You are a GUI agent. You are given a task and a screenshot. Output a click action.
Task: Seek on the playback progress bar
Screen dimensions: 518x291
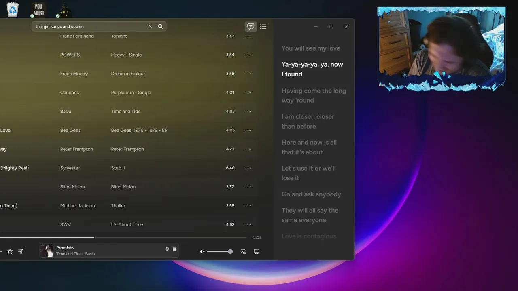pos(123,238)
